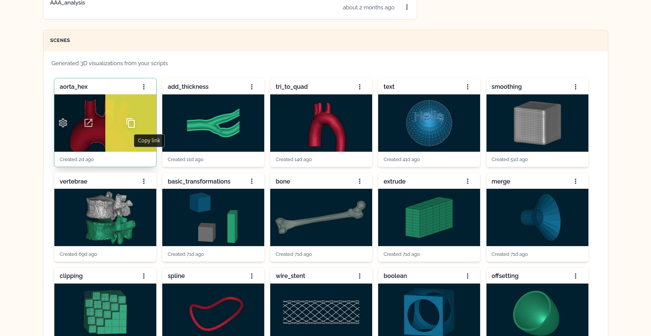Open the basic_transformations scene title
Image resolution: width=651 pixels, height=336 pixels.
click(x=199, y=181)
